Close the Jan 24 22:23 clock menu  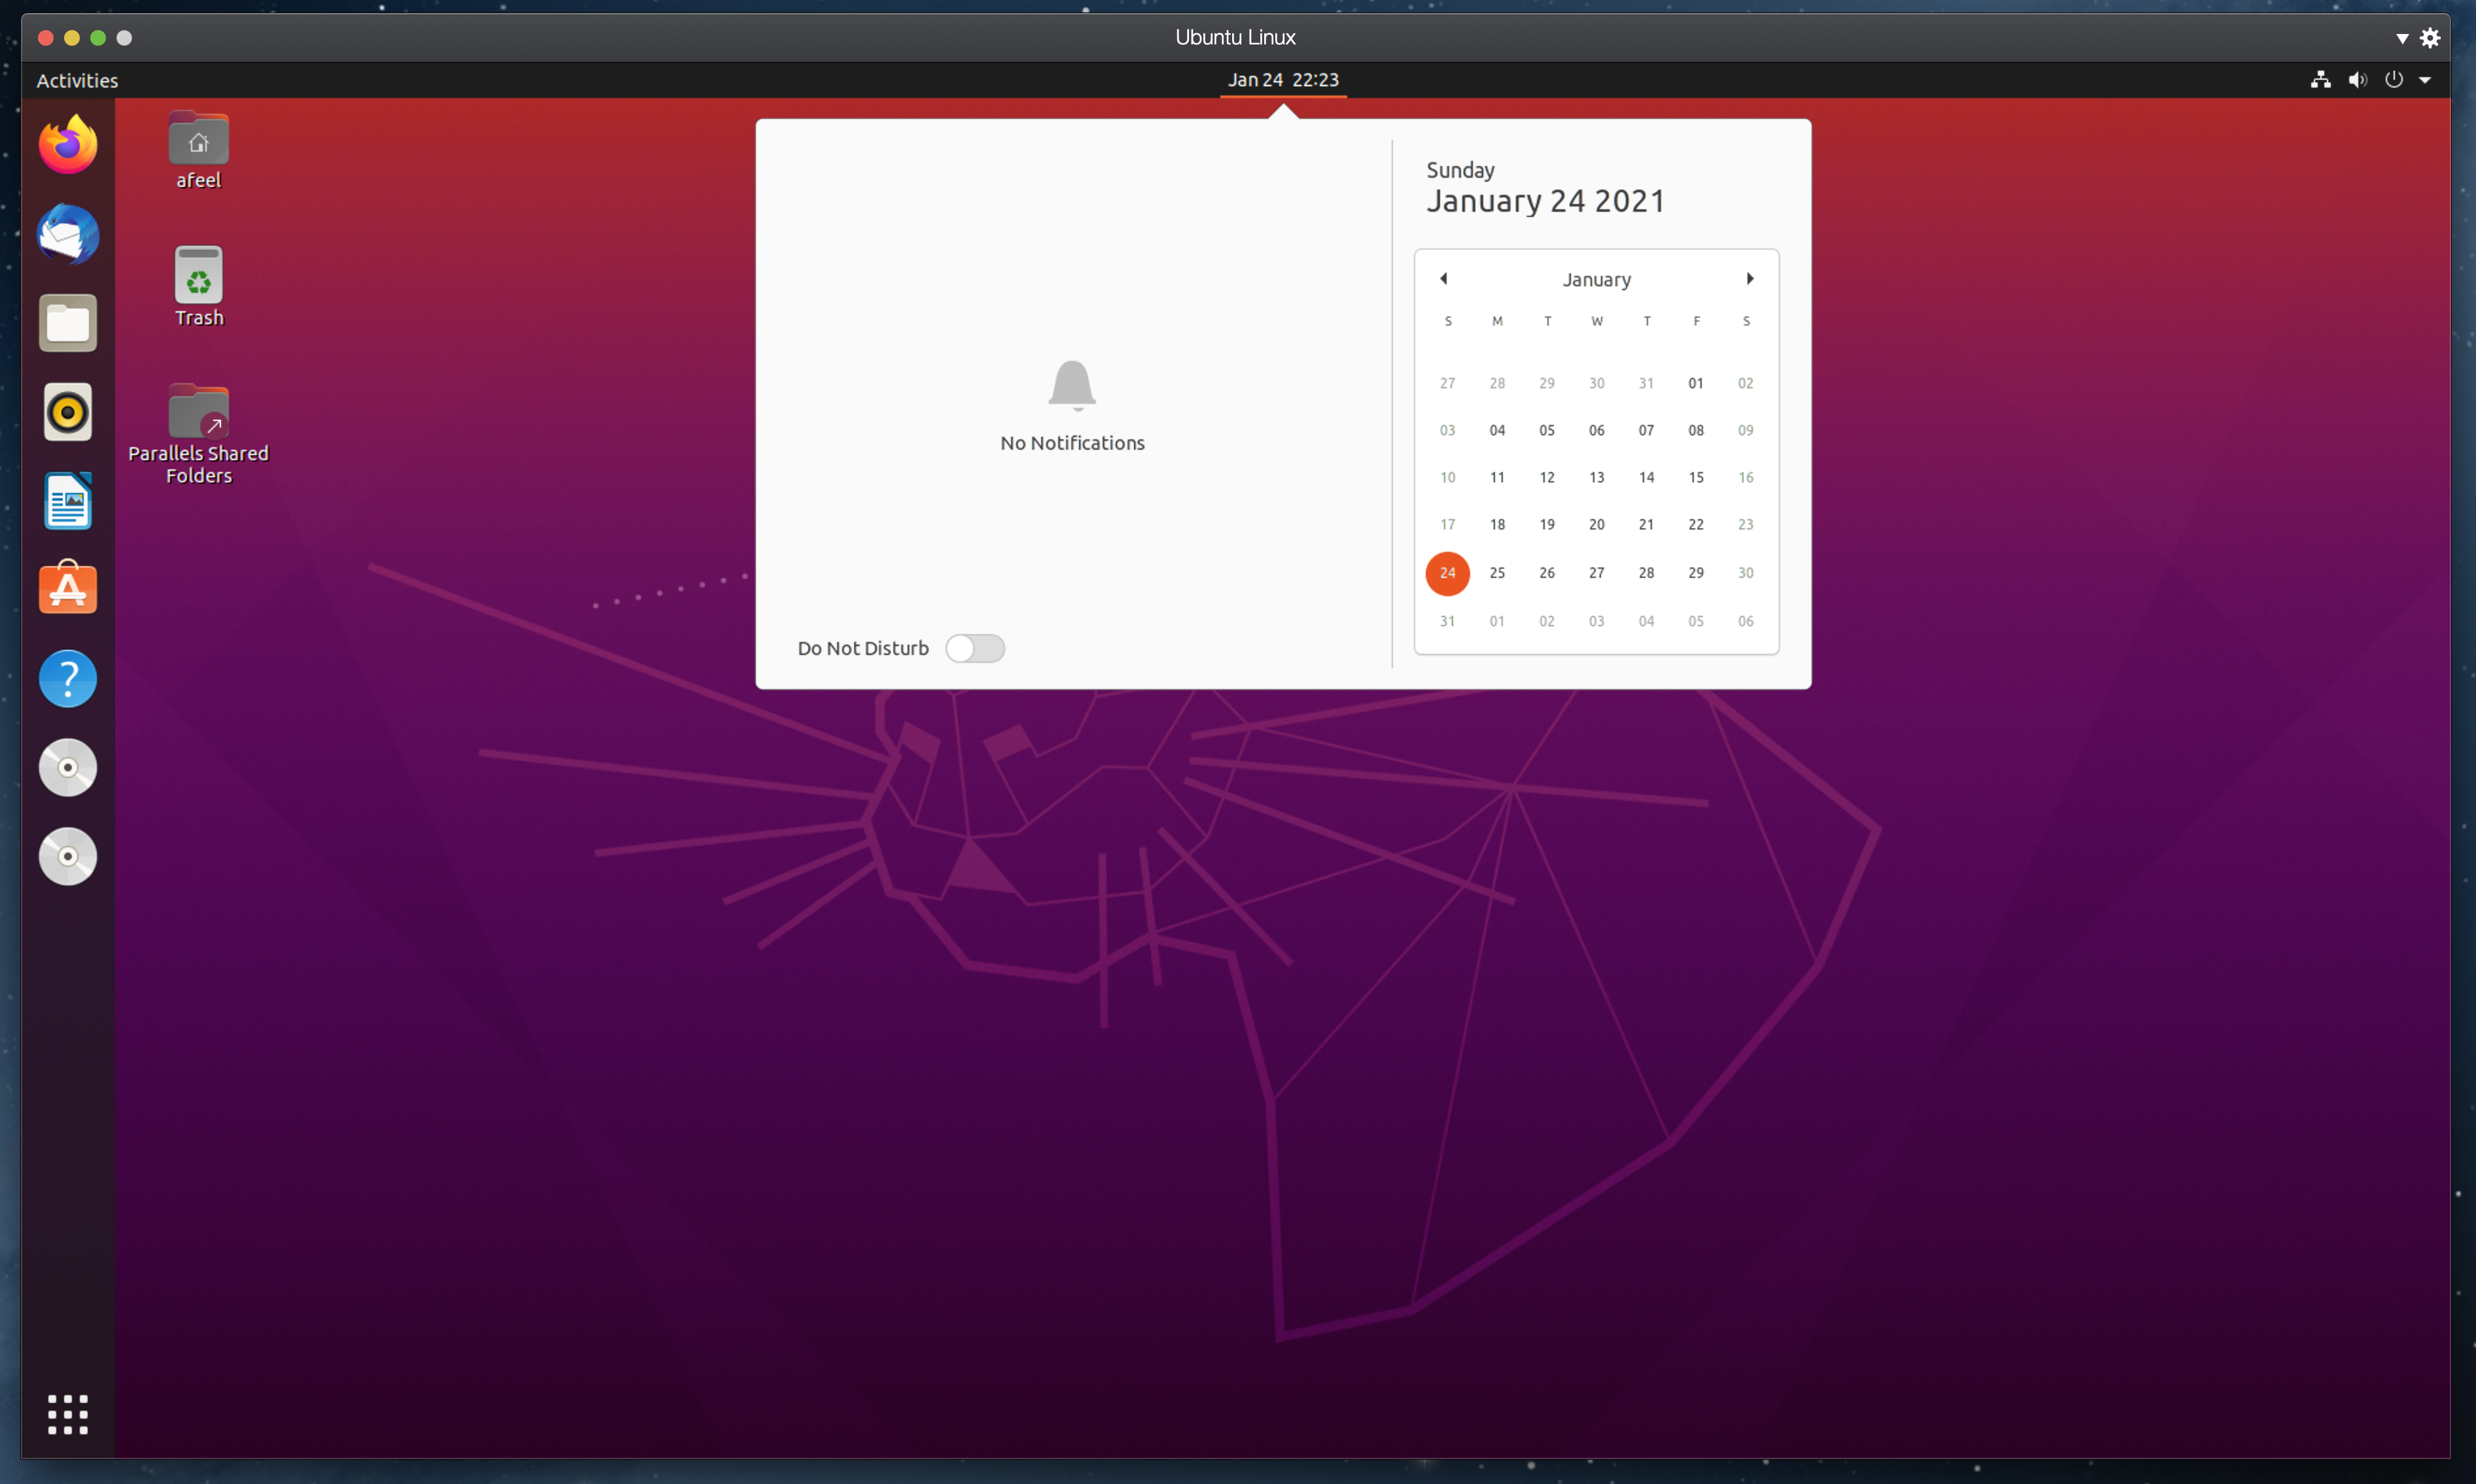[1282, 80]
